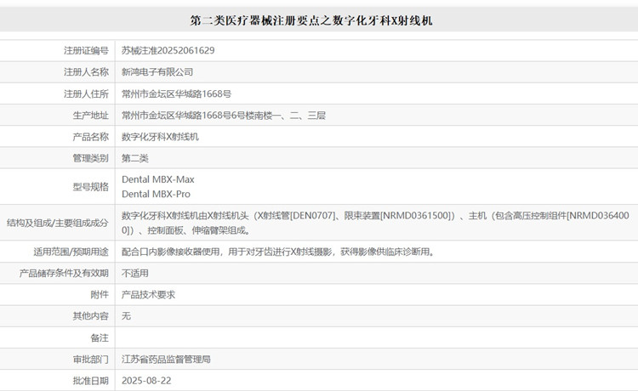The image size is (638, 391).
Task: Click the page title about 数字化牙科X射线机
Action: (310, 20)
